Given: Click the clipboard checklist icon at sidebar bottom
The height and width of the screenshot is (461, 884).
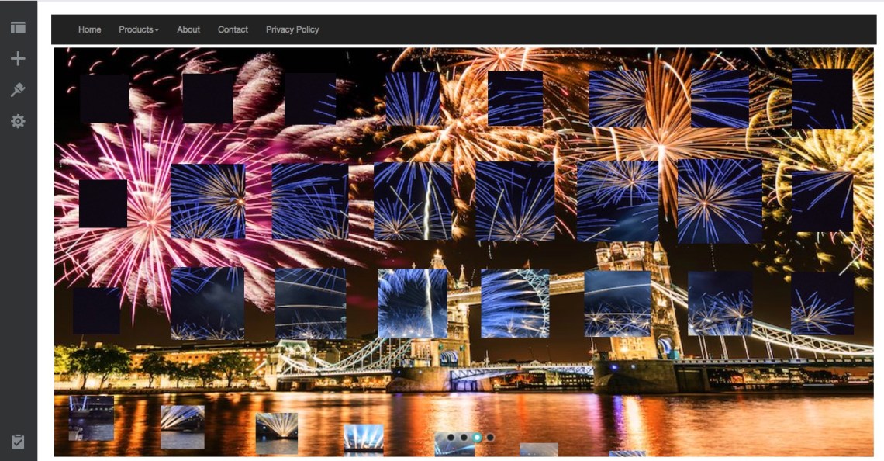Looking at the screenshot, I should (x=18, y=442).
